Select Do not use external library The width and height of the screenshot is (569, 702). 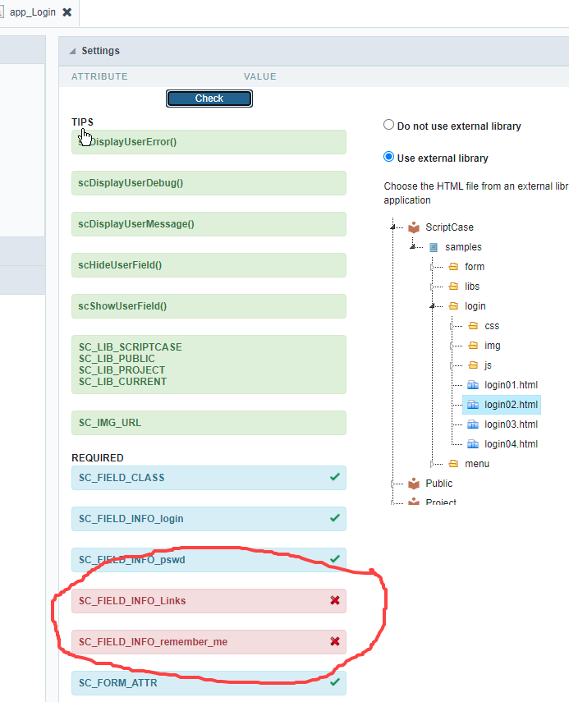pyautogui.click(x=389, y=126)
